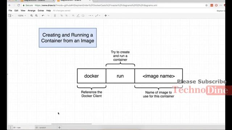Screen dimensions: 232x130
Task: Open the Connection arrow style dropdown
Action: (x=91, y=16)
